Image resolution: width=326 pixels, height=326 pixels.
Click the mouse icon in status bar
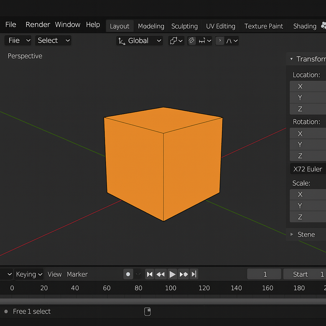(x=147, y=311)
